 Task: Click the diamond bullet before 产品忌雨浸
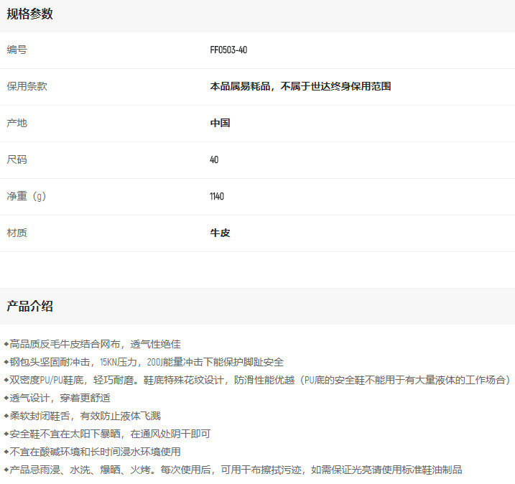point(6,470)
